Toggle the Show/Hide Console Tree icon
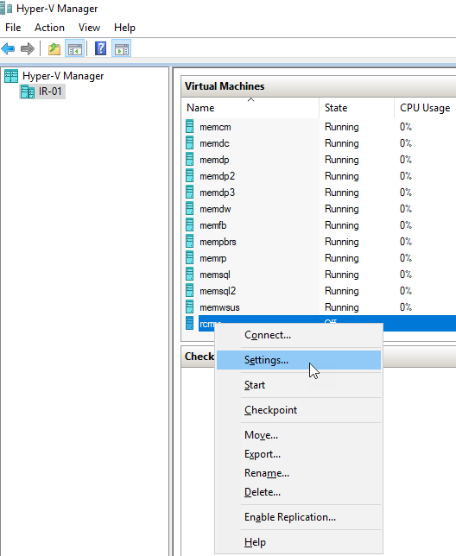Viewport: 456px width, 556px height. click(75, 48)
